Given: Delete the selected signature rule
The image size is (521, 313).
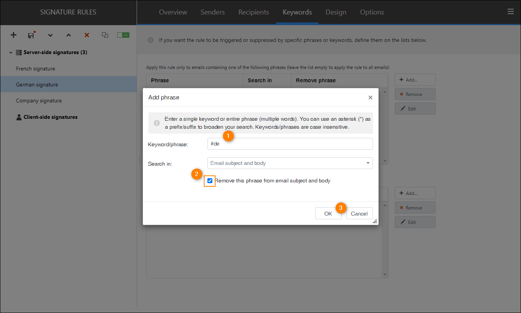Looking at the screenshot, I should coord(86,35).
